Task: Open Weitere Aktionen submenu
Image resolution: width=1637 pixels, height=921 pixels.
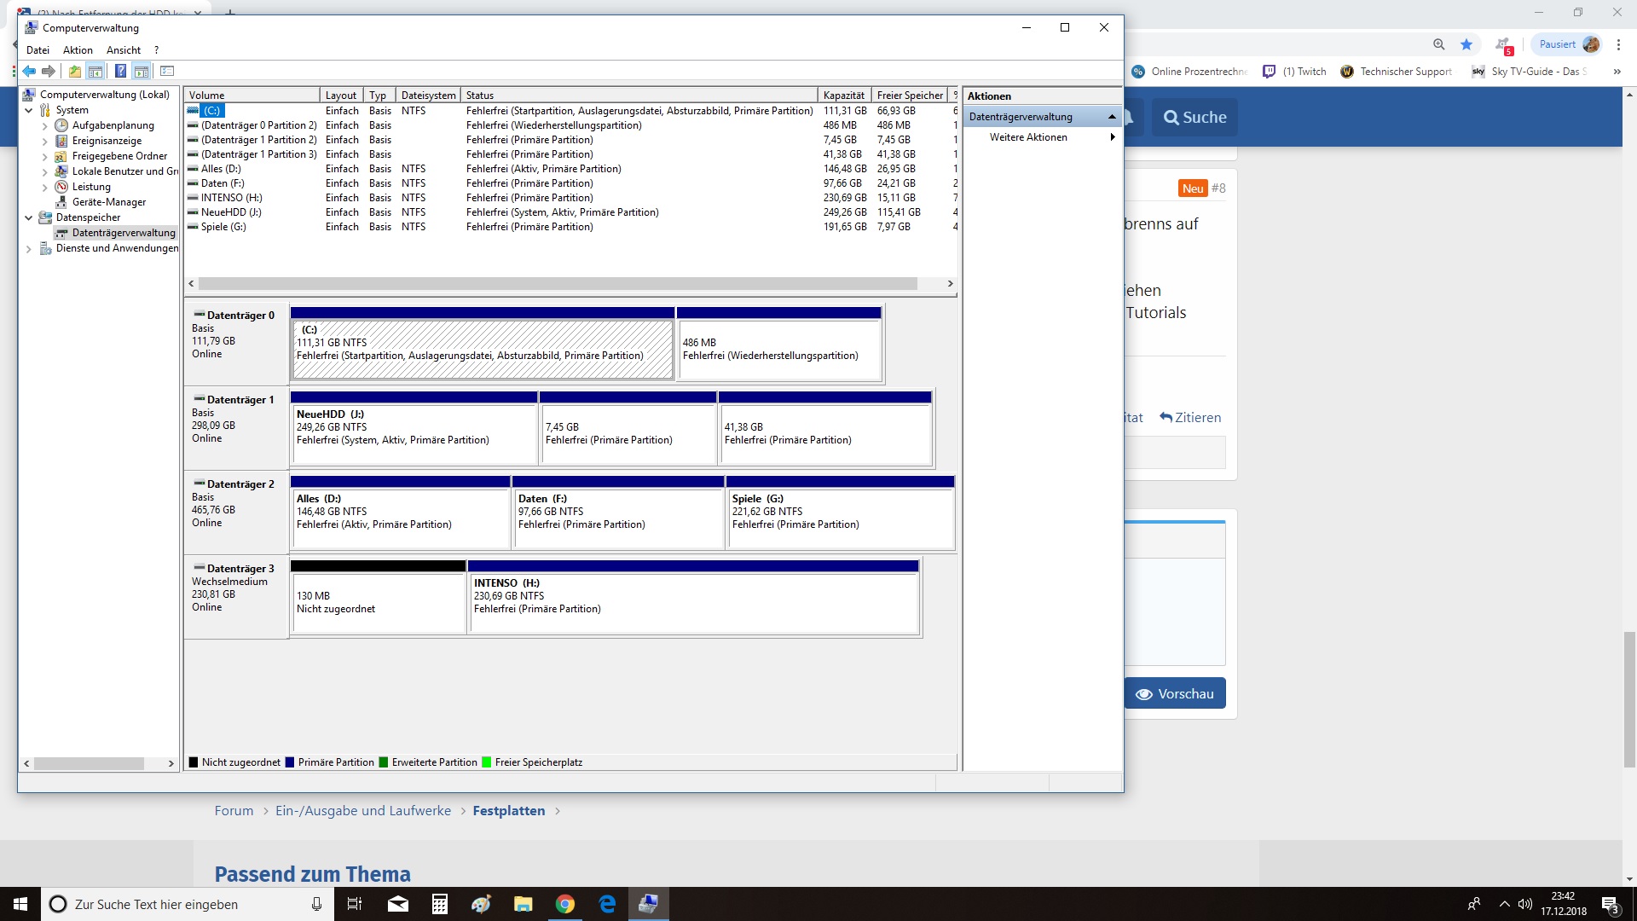Action: click(1028, 137)
